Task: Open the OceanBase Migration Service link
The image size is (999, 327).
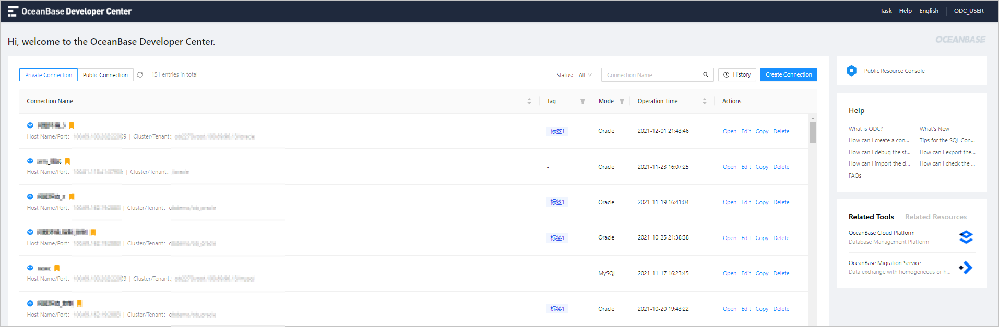Action: click(x=885, y=263)
